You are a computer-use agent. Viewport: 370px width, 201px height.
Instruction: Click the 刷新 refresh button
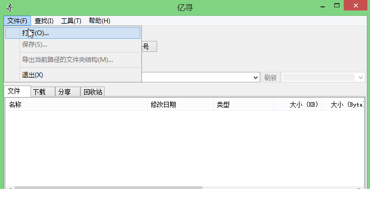click(x=271, y=78)
